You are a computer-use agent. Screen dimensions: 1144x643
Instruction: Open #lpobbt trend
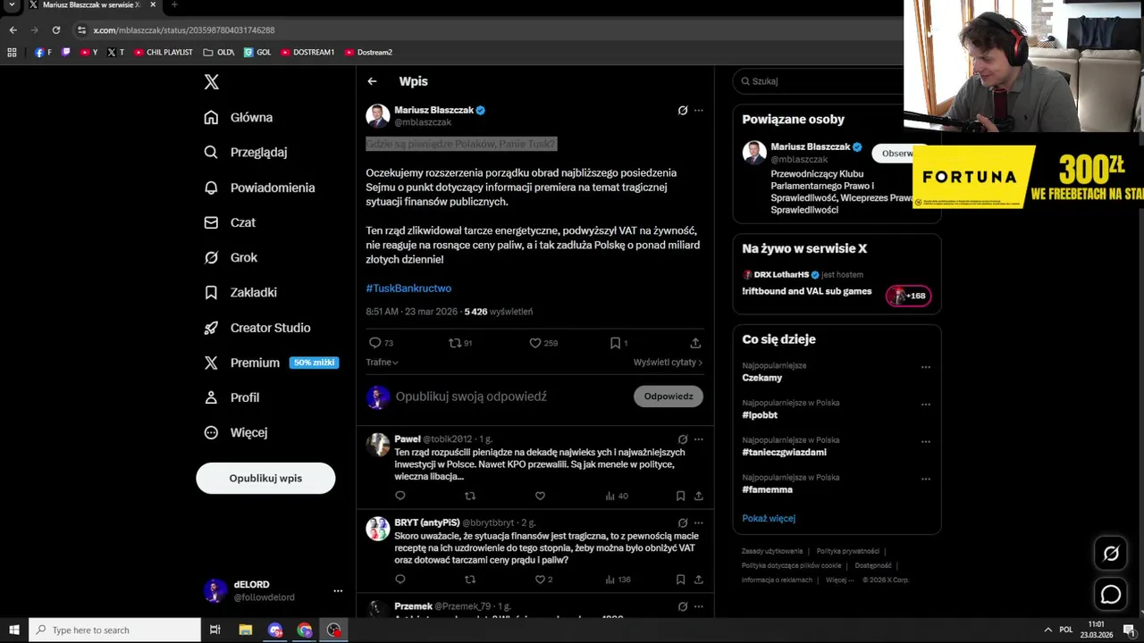coord(760,415)
